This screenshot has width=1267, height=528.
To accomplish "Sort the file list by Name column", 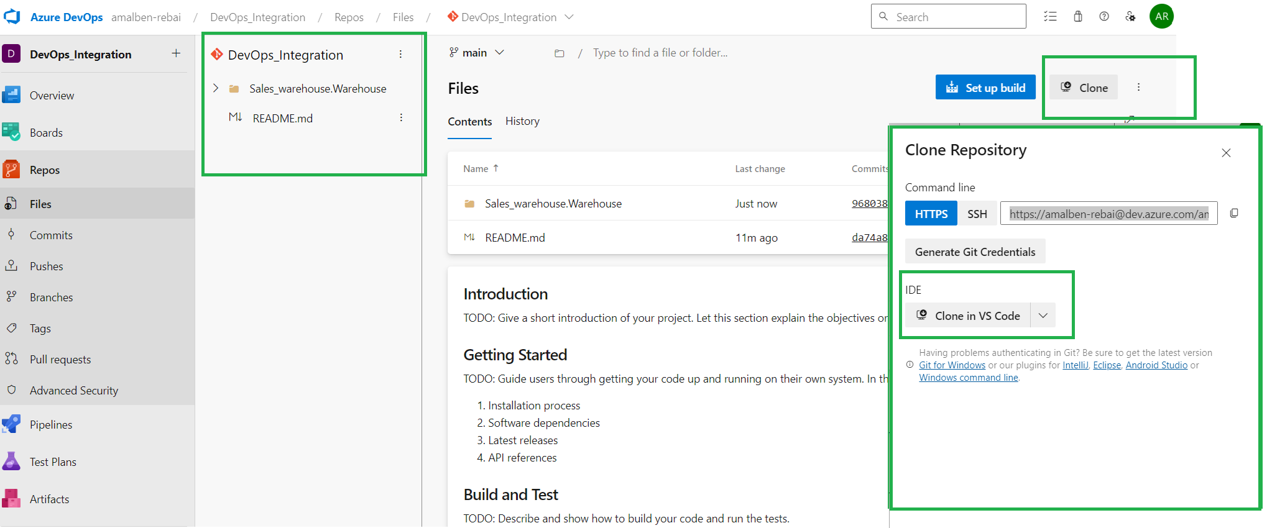I will [481, 169].
